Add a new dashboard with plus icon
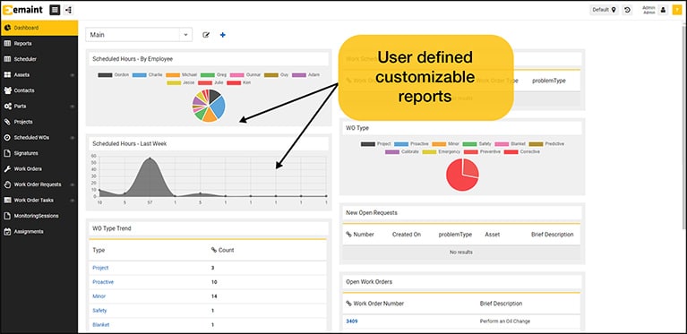This screenshot has height=334, width=687. coord(222,35)
